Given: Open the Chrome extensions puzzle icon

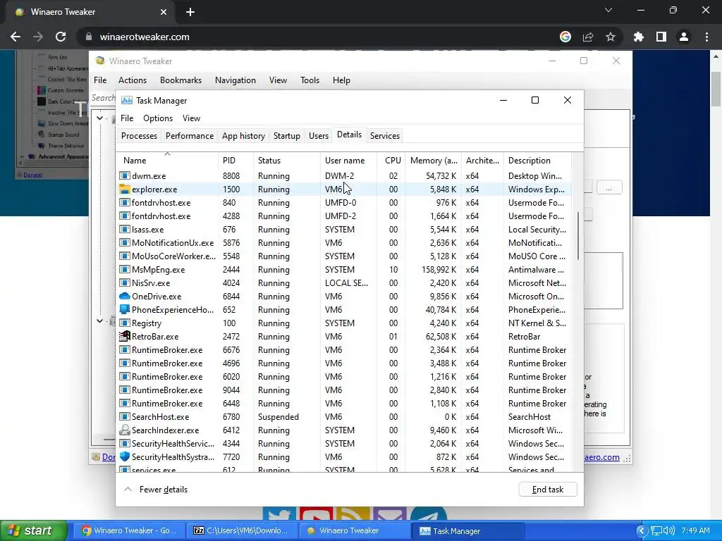Looking at the screenshot, I should click(638, 37).
